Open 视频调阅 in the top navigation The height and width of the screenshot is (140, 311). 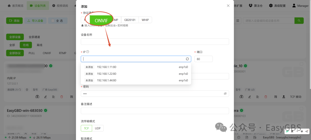point(60,6)
